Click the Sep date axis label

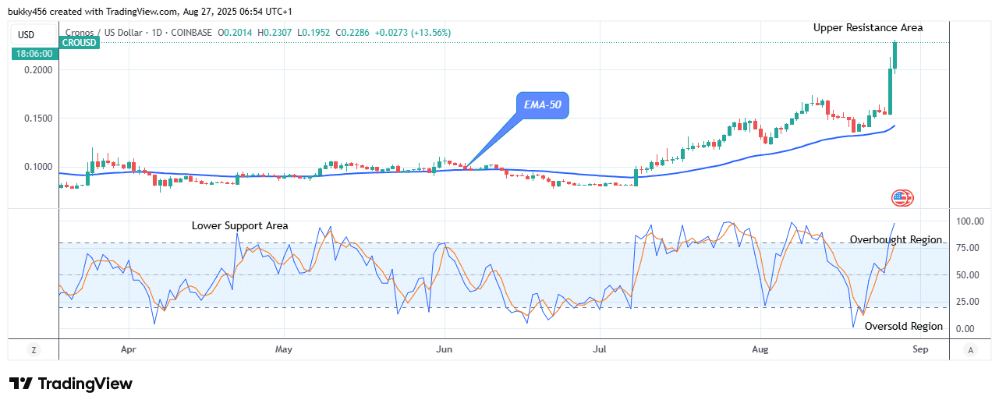pyautogui.click(x=920, y=349)
